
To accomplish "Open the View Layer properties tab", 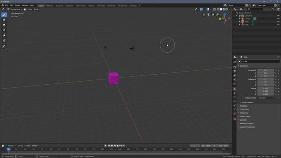I will 234,75.
